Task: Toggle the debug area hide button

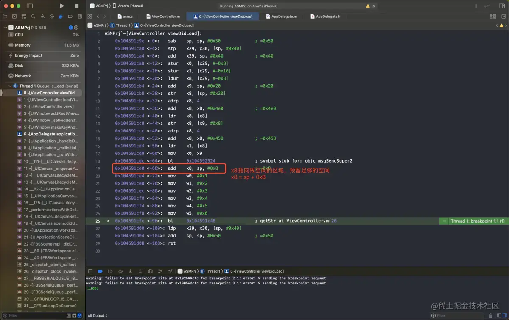Action: tap(90, 271)
